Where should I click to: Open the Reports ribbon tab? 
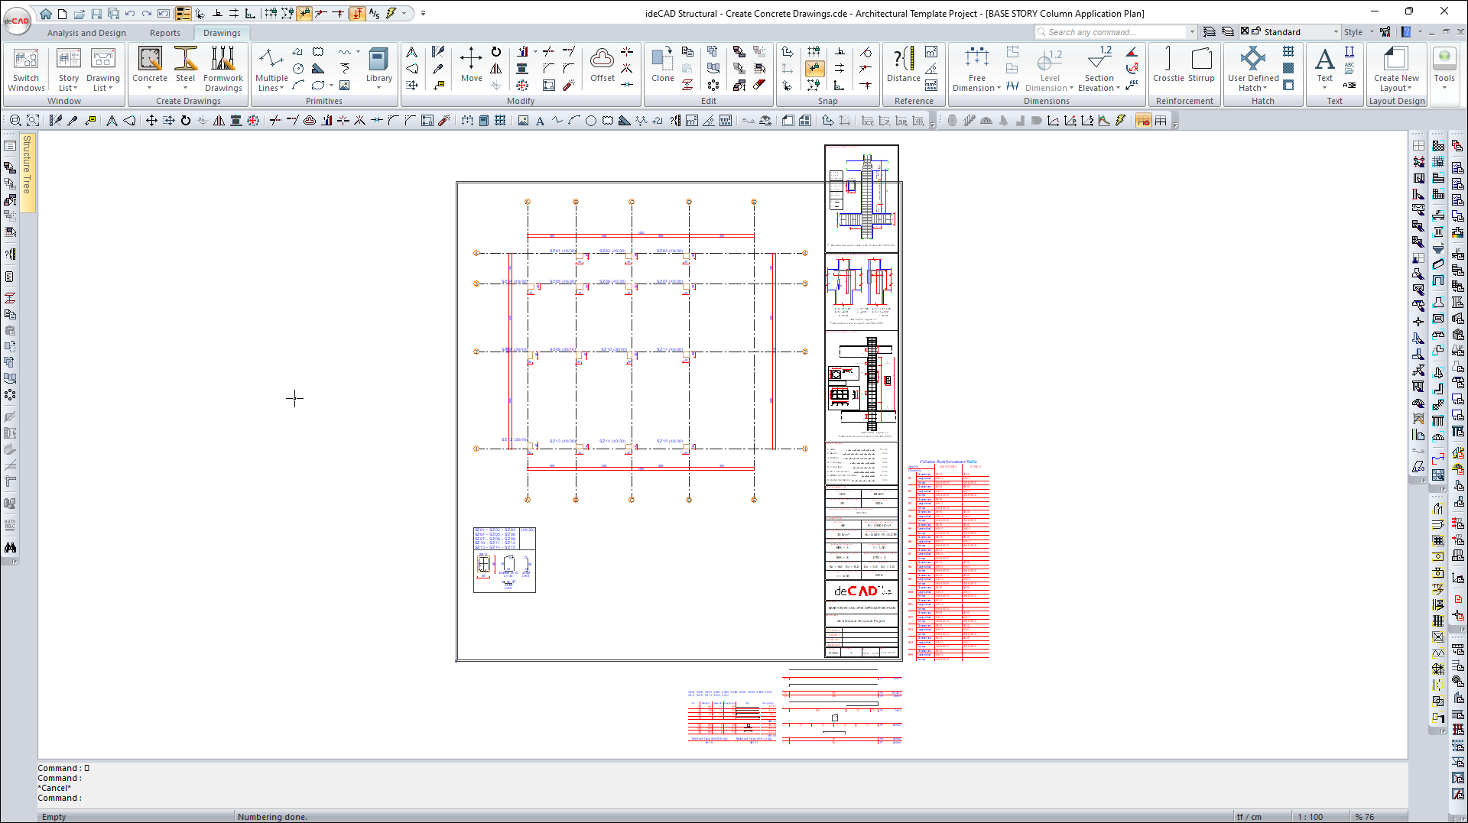point(164,33)
